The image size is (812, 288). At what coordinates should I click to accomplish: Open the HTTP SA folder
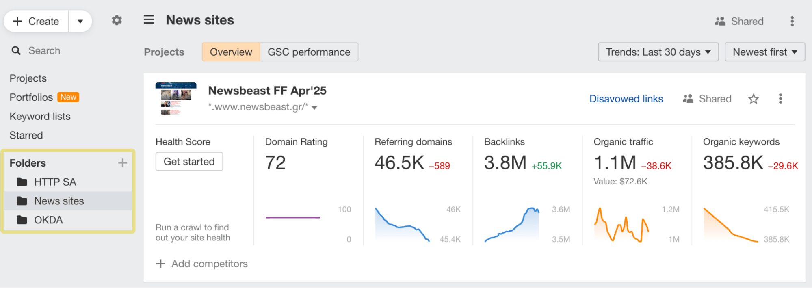(55, 182)
